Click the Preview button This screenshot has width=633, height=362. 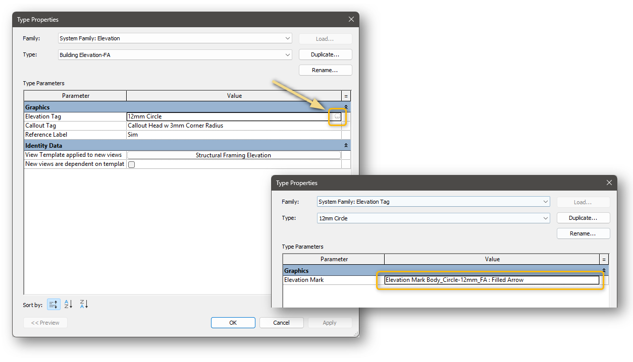45,323
